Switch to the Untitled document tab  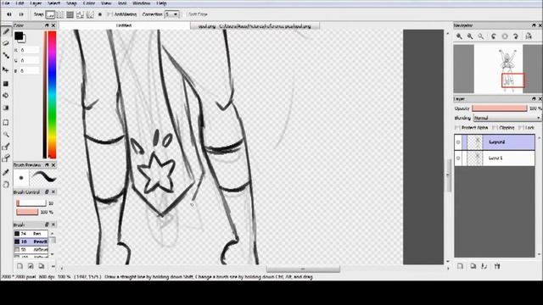[x=124, y=26]
